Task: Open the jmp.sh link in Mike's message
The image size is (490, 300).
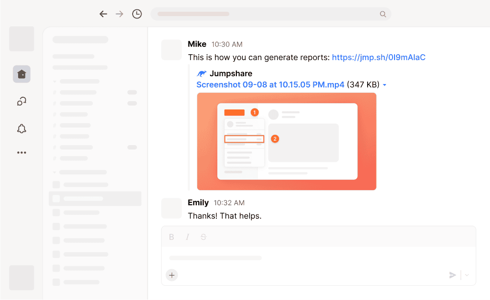Action: click(378, 57)
